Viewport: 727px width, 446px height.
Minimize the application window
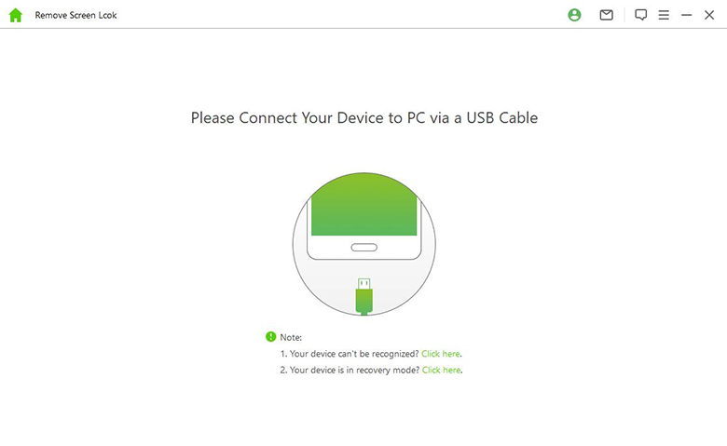pos(687,15)
